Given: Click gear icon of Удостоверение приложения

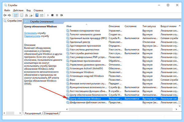Looking at the screenshot, I should [67, 46].
